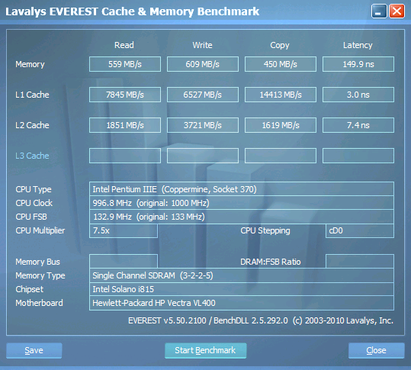Viewport: 411px width, 370px height.
Task: Minimize the EVEREST benchmark window
Action: point(379,11)
